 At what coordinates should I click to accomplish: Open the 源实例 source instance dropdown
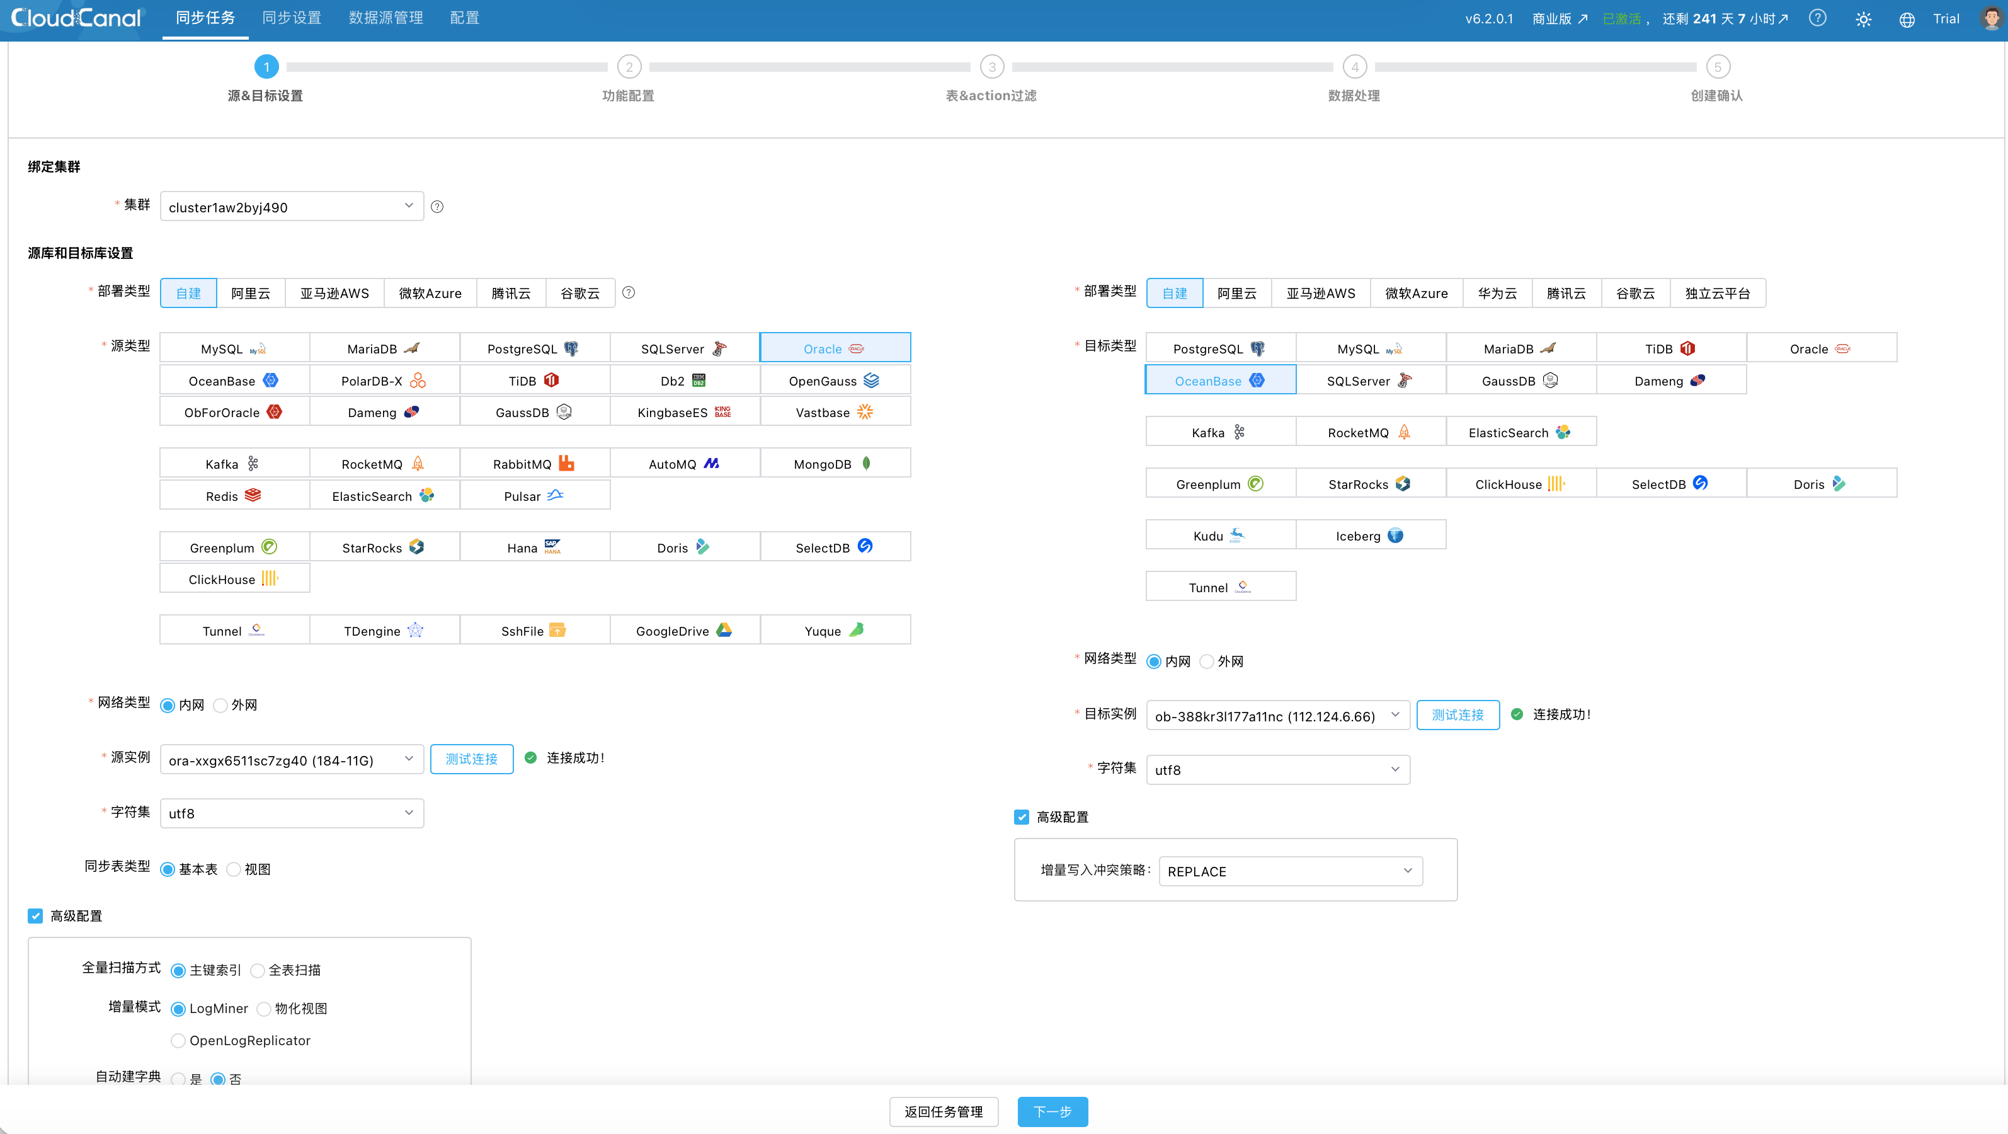click(x=292, y=760)
